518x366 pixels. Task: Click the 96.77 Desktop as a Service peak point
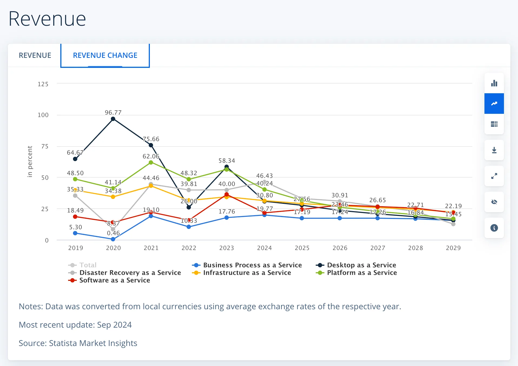(x=113, y=119)
